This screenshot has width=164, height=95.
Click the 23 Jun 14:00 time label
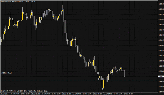point(108,94)
